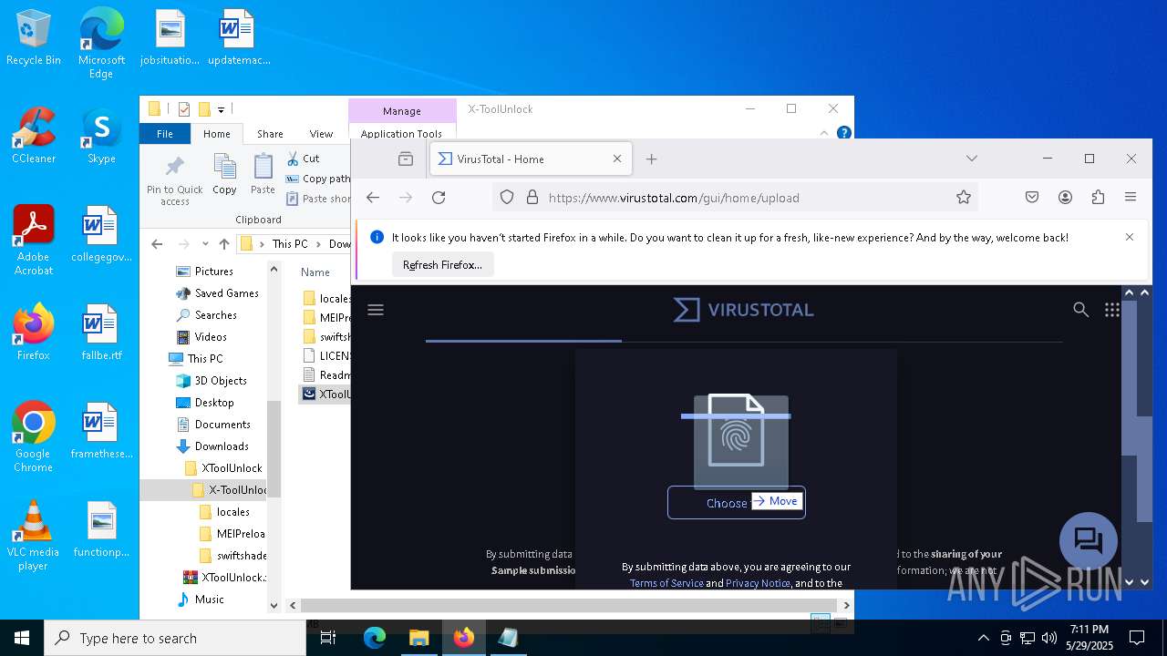Click the Explorer horizontal scrollbar
The height and width of the screenshot is (656, 1167).
570,605
